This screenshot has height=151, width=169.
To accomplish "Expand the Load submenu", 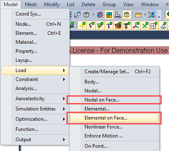I will 35,70.
